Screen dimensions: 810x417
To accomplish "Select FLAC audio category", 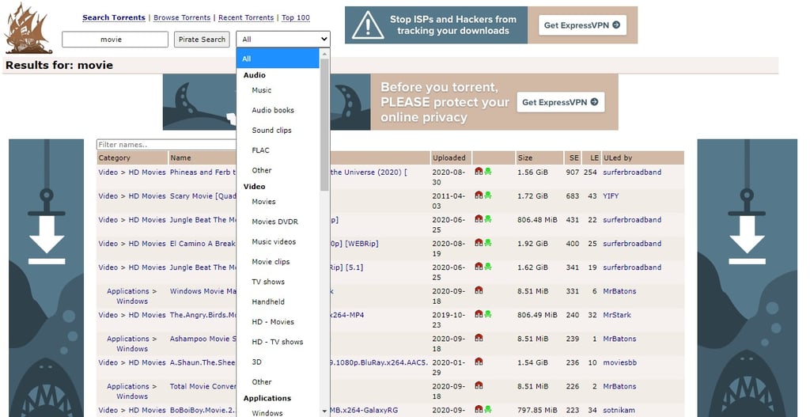I will (260, 150).
